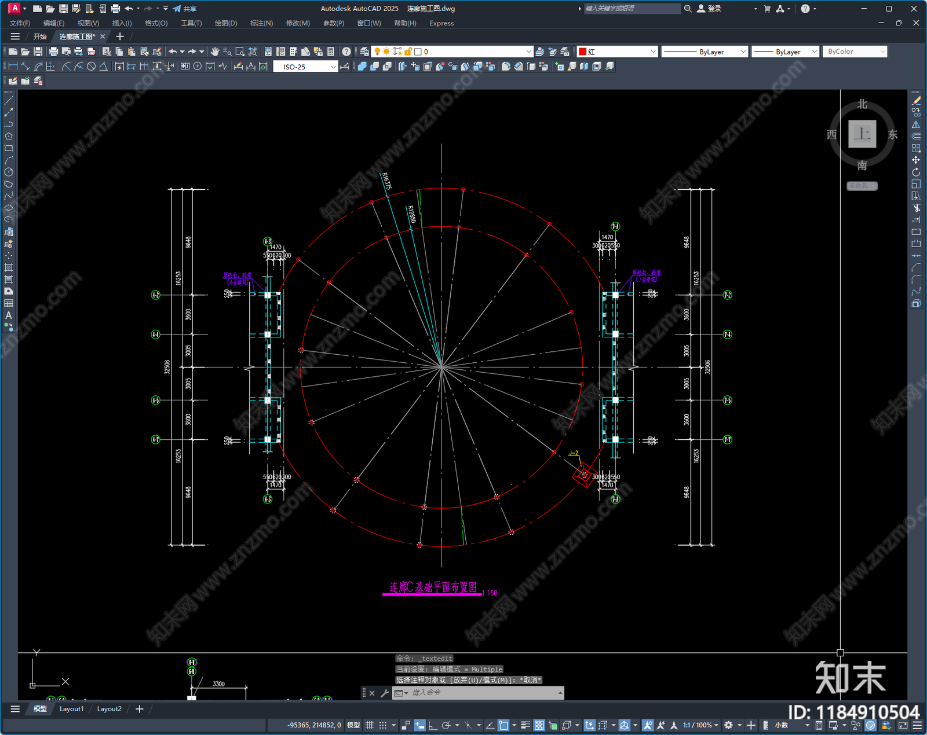This screenshot has width=927, height=735.
Task: Select the Line tool in draw toolbar
Action: click(x=9, y=100)
